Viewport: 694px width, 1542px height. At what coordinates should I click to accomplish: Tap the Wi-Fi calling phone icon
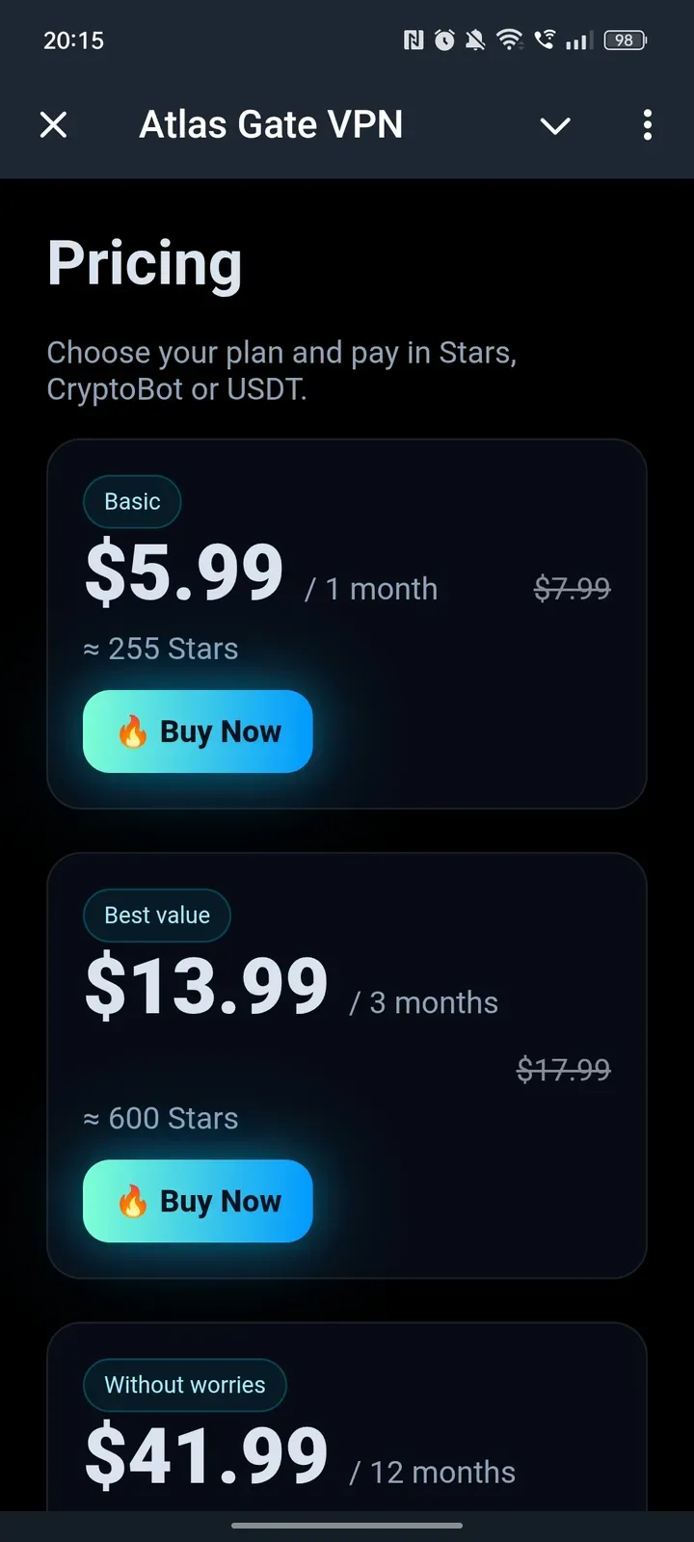point(545,40)
